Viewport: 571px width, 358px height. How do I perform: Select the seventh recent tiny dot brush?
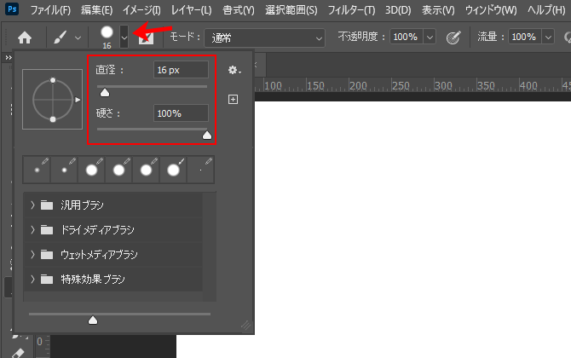[200, 170]
